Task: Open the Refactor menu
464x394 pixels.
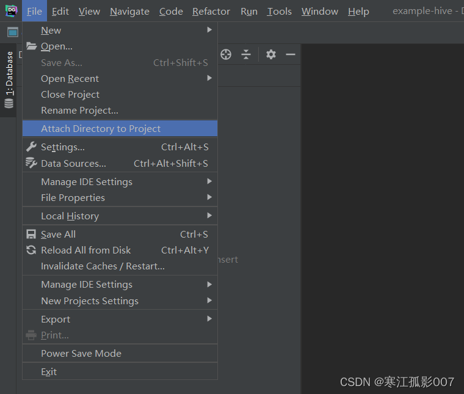Action: [x=211, y=11]
